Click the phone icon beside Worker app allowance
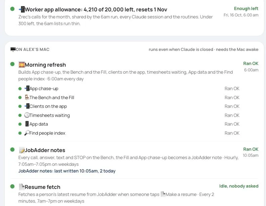 pos(21,9)
